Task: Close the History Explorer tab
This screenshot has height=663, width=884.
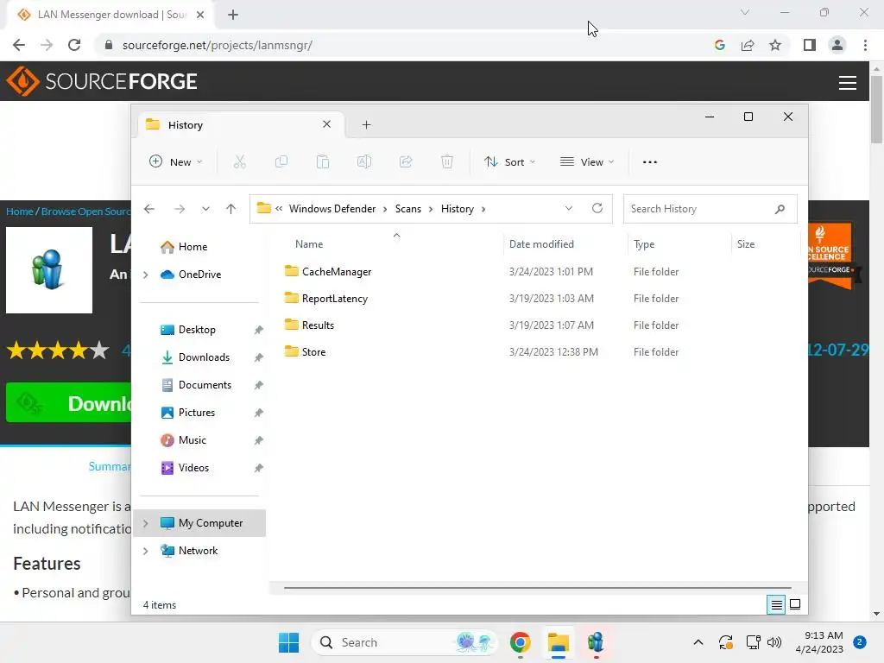Action: tap(326, 124)
